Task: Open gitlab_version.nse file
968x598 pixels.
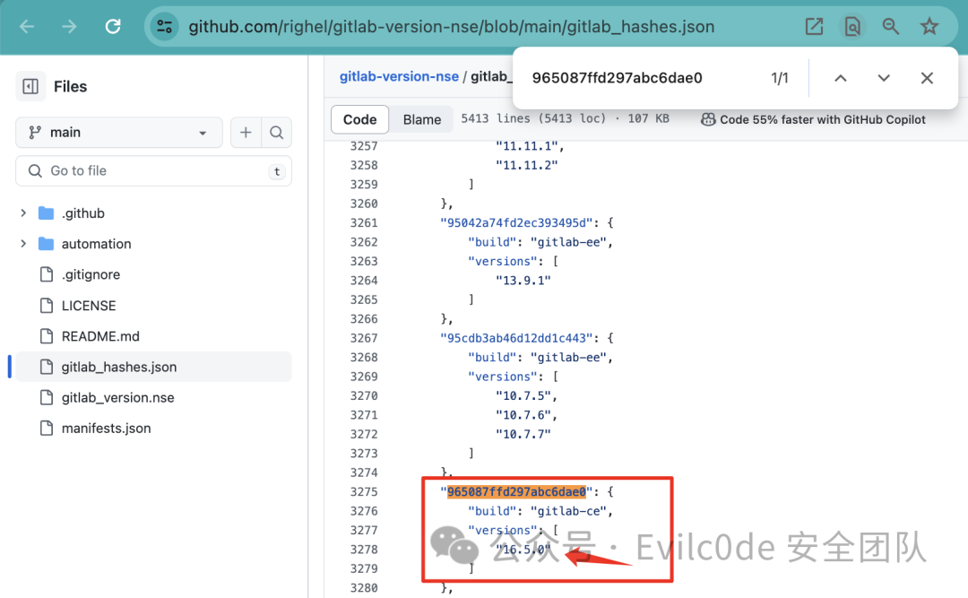Action: click(118, 397)
